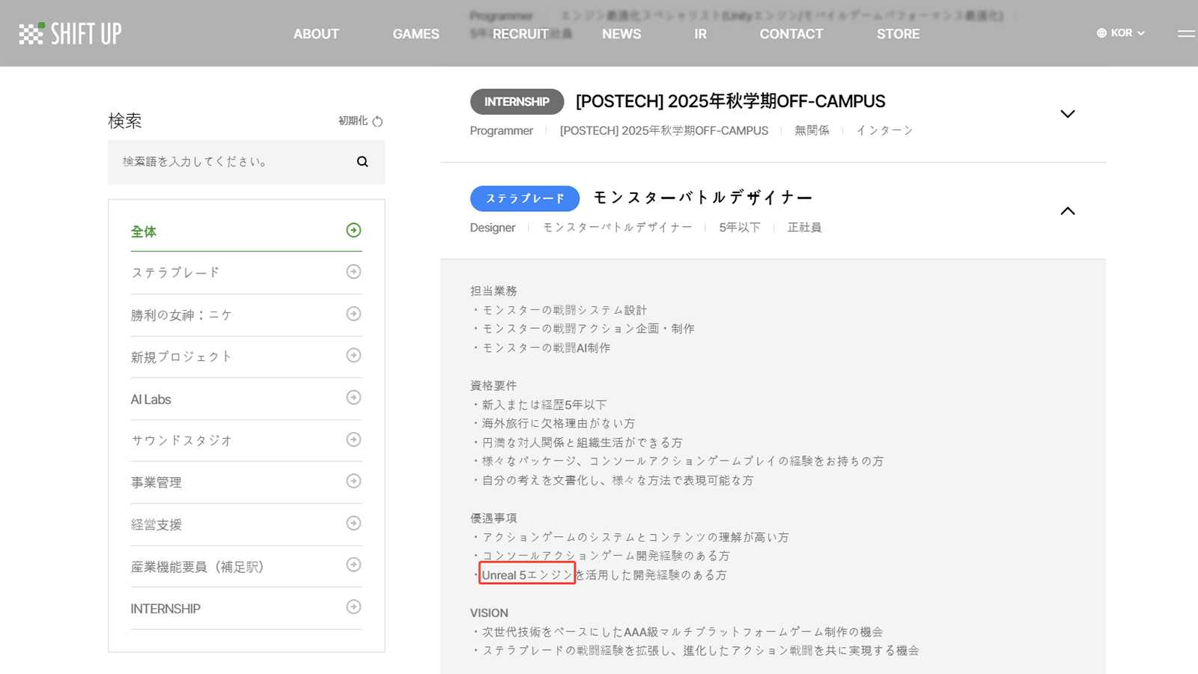This screenshot has height=674, width=1198.
Task: Open the hamburger menu icon
Action: tap(1185, 34)
